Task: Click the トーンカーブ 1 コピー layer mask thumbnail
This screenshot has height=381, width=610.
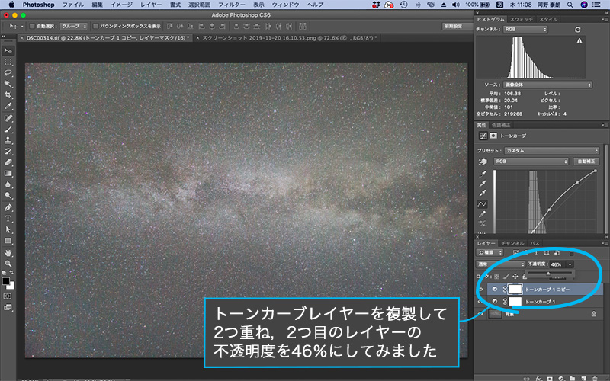Action: click(515, 290)
